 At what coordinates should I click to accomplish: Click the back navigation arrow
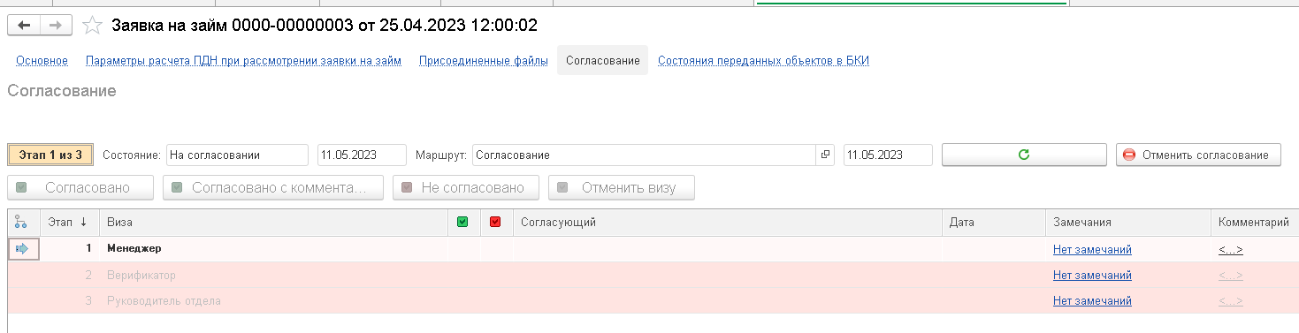click(24, 26)
